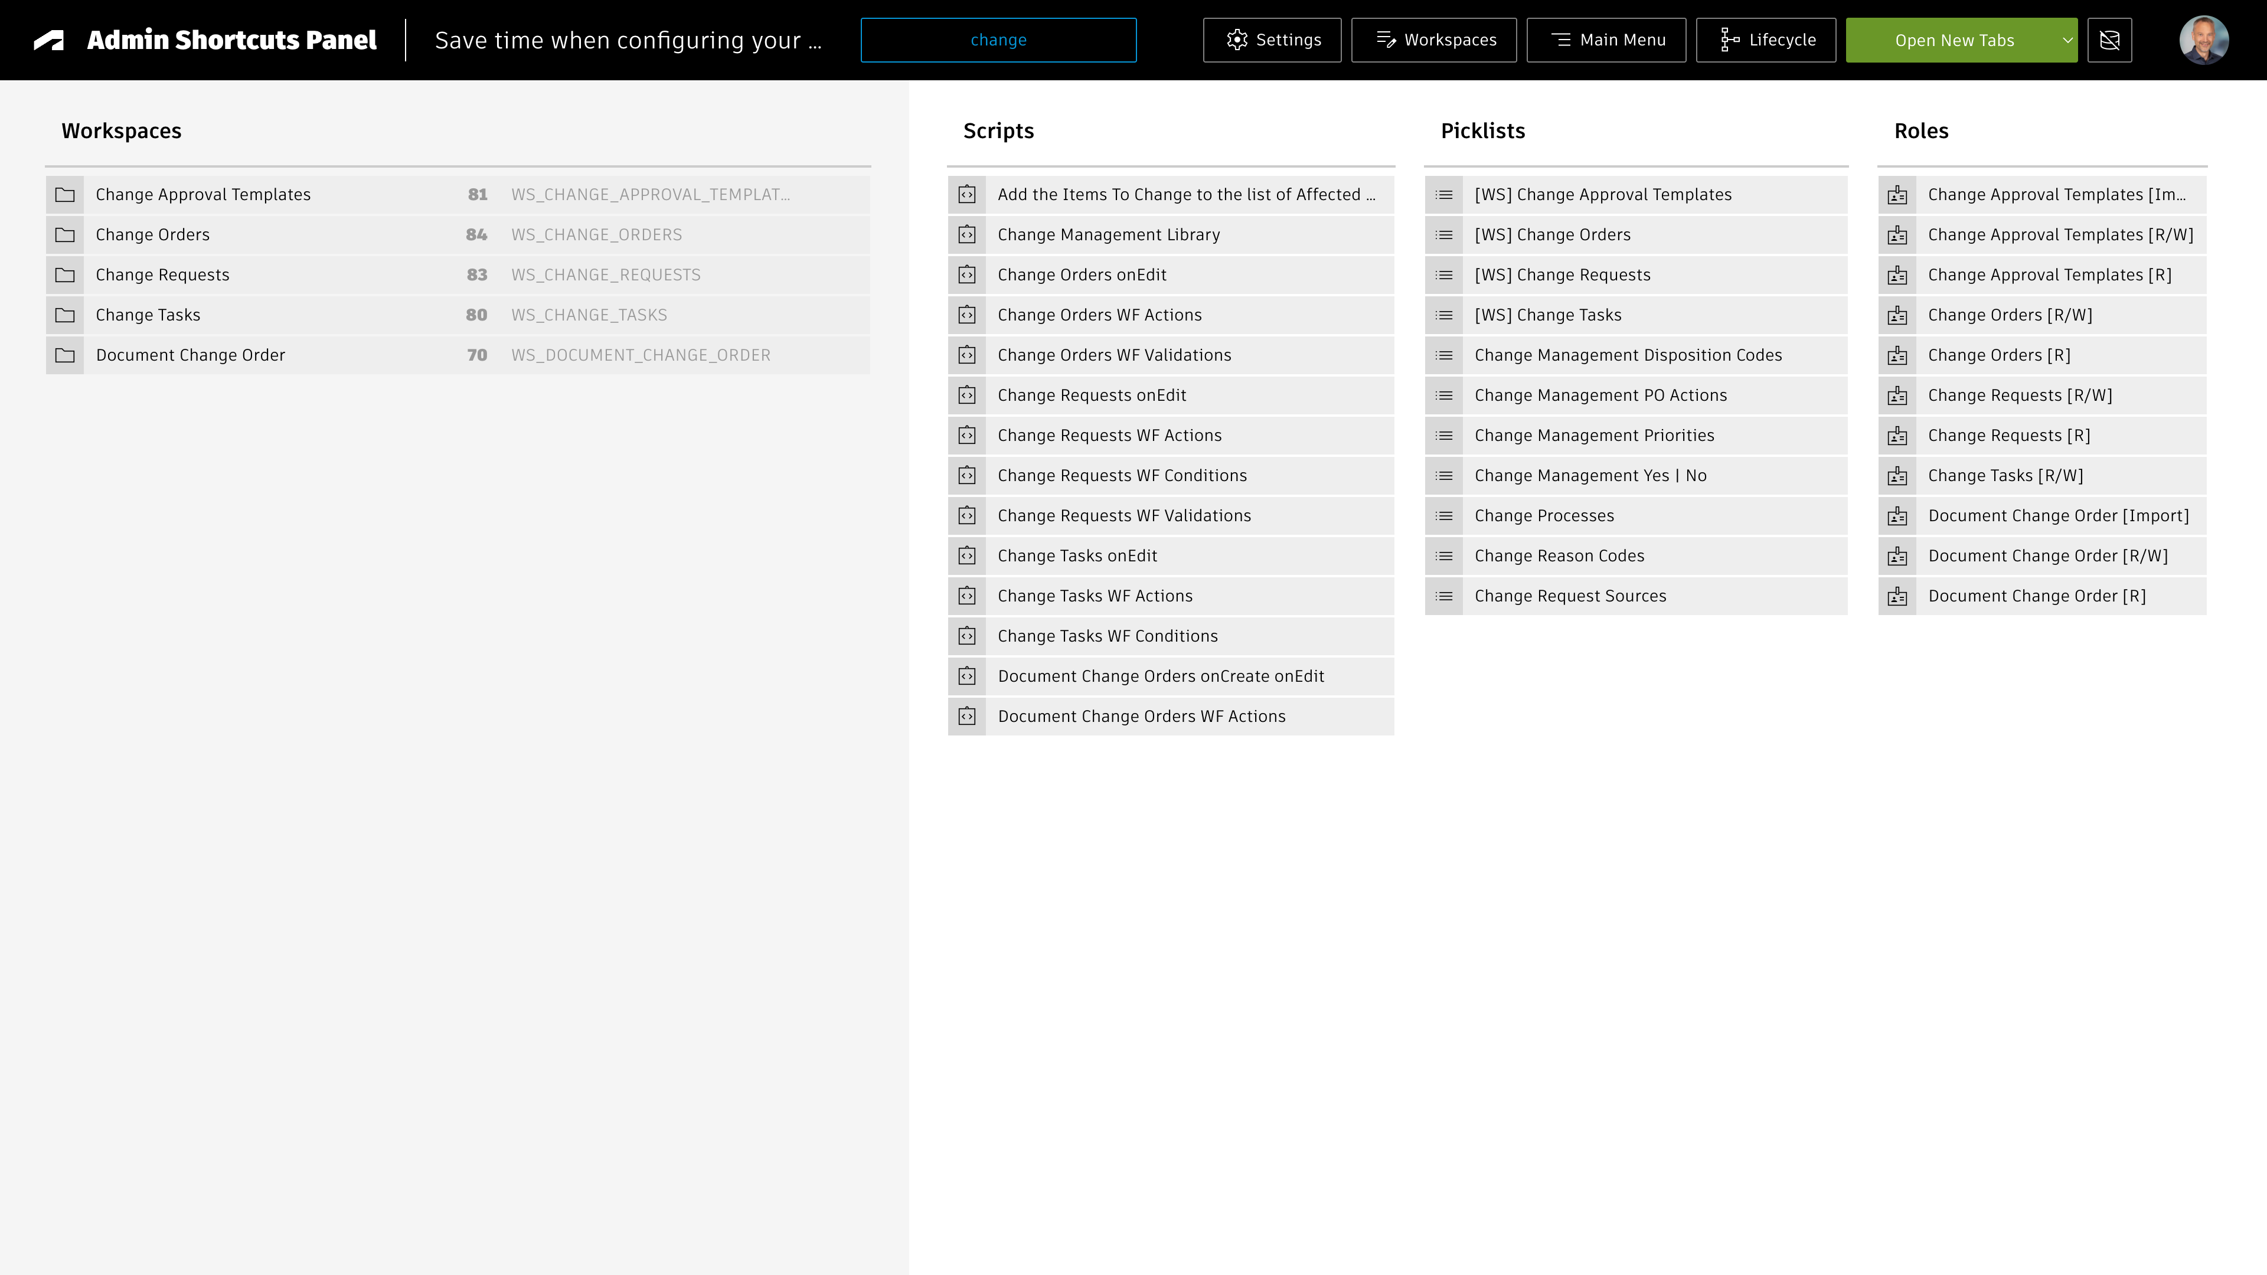Image resolution: width=2267 pixels, height=1275 pixels.
Task: Click the Autodesk logo icon
Action: [49, 41]
